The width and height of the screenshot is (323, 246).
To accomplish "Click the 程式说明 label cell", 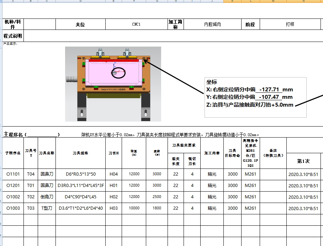I will pyautogui.click(x=12, y=36).
